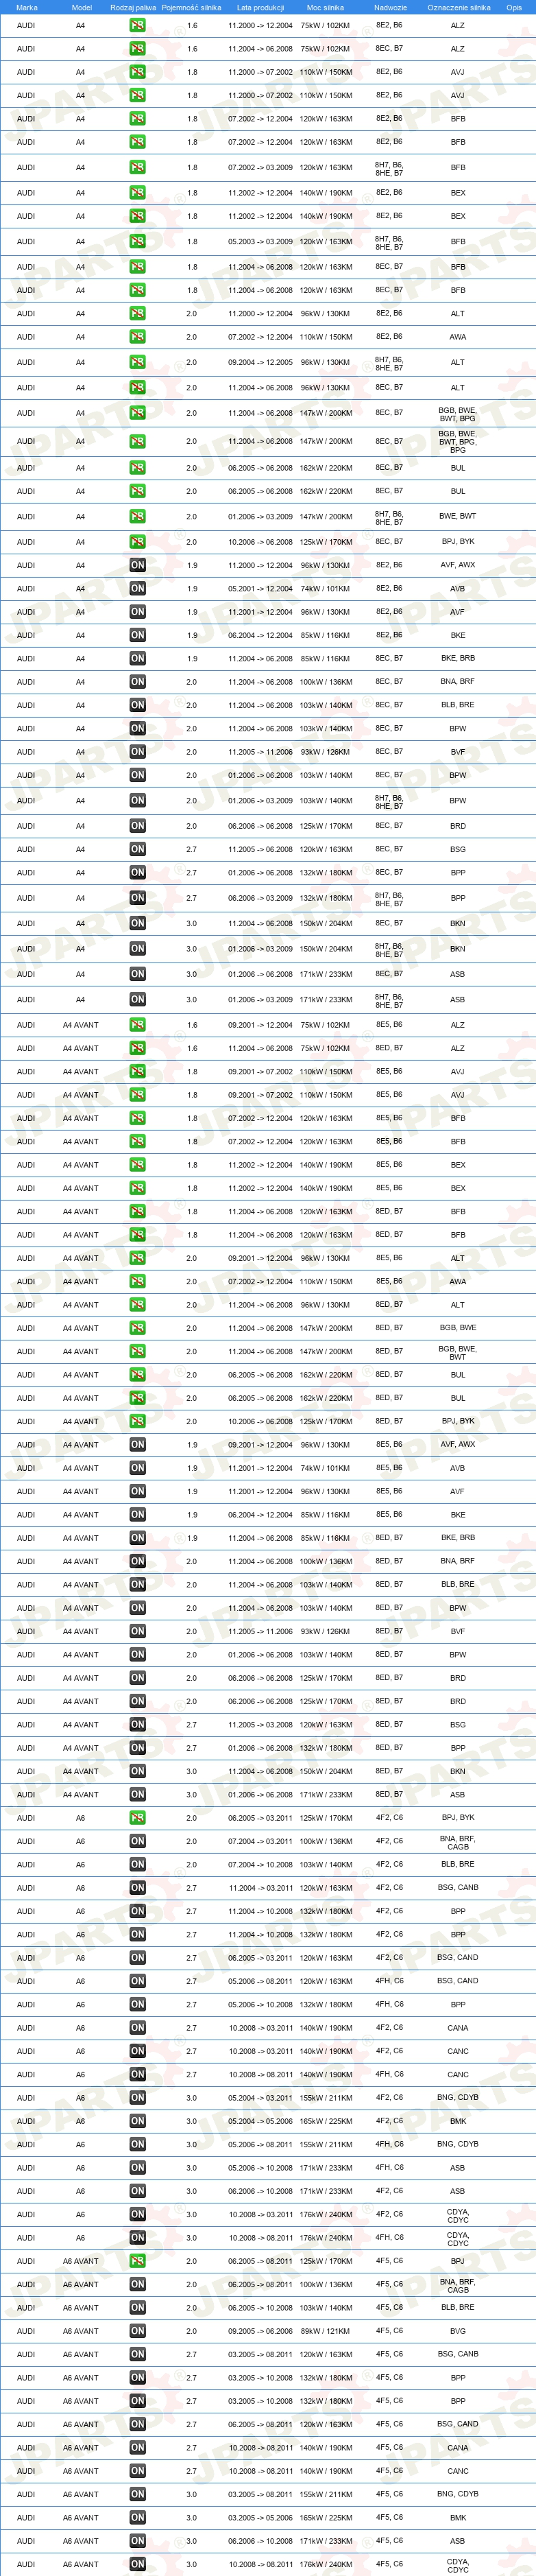536x2576 pixels.
Task: Click the Oznaczenie silnika column header
Action: 459,7
